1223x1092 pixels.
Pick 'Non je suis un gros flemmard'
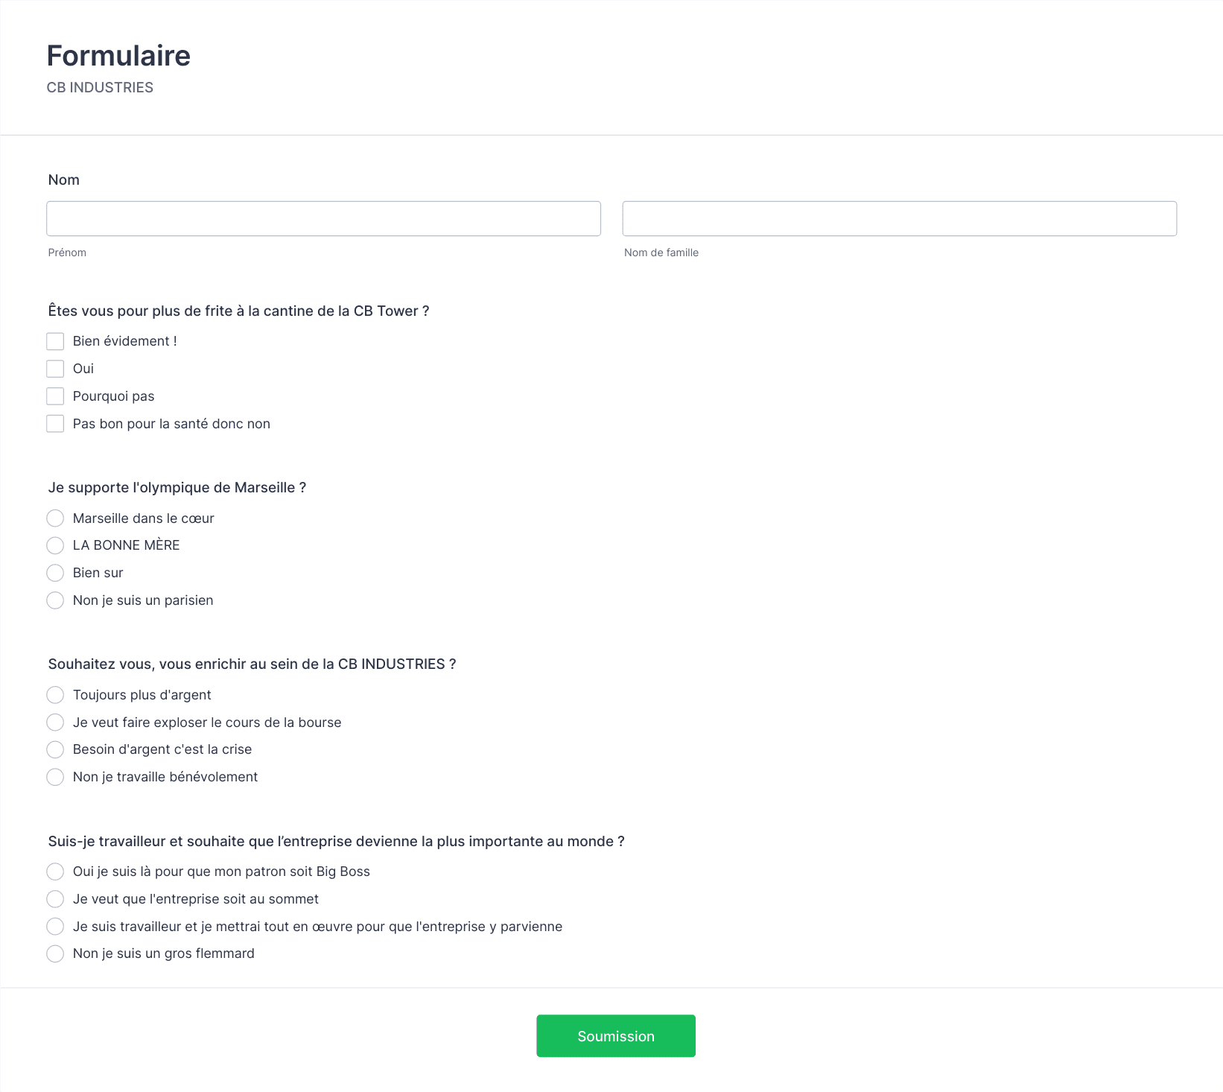click(x=55, y=953)
